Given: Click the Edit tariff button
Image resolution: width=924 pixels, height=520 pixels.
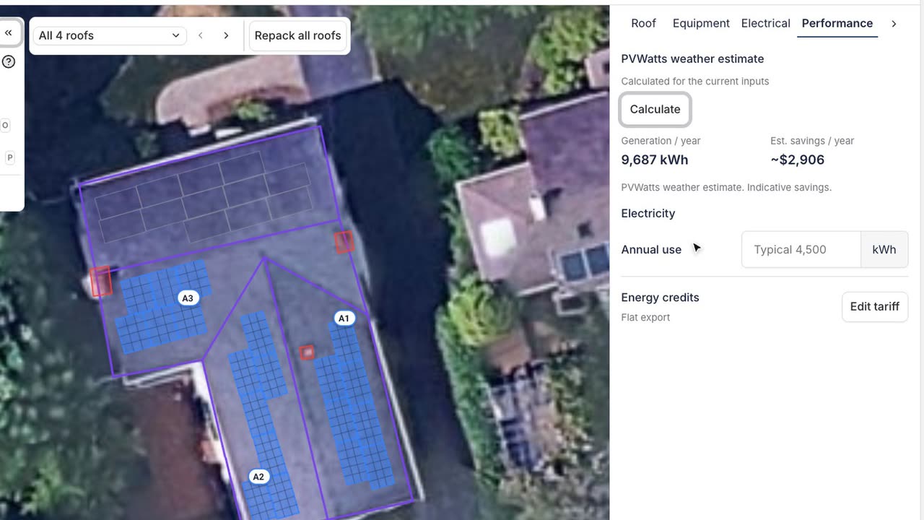Looking at the screenshot, I should (x=875, y=307).
